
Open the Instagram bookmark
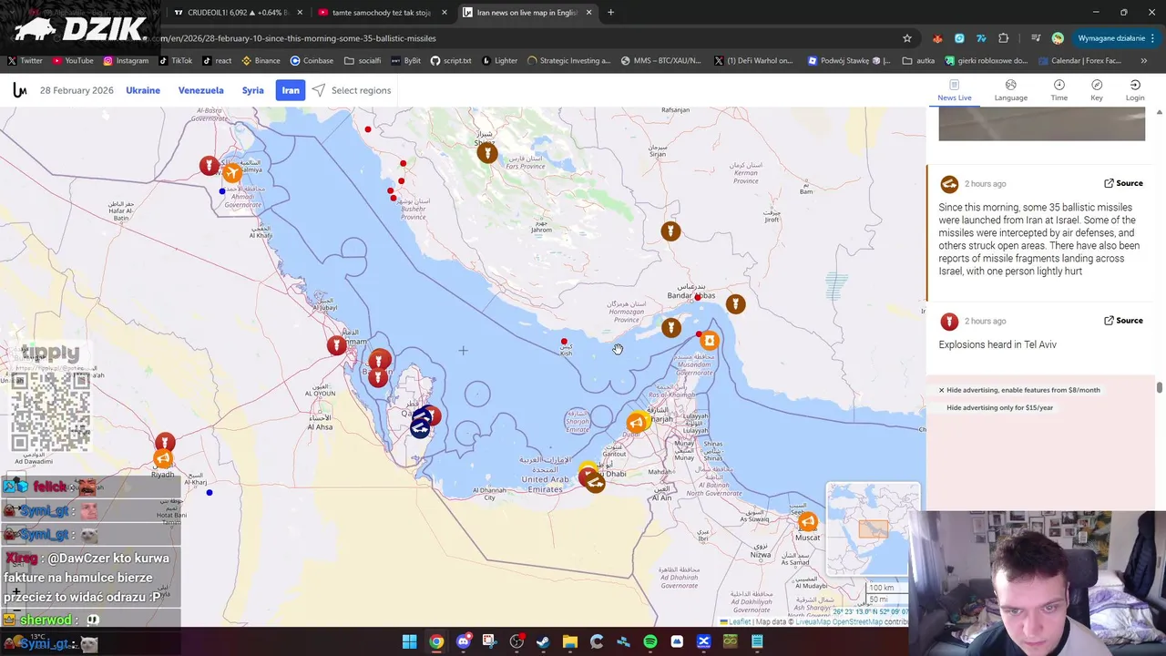pyautogui.click(x=126, y=61)
